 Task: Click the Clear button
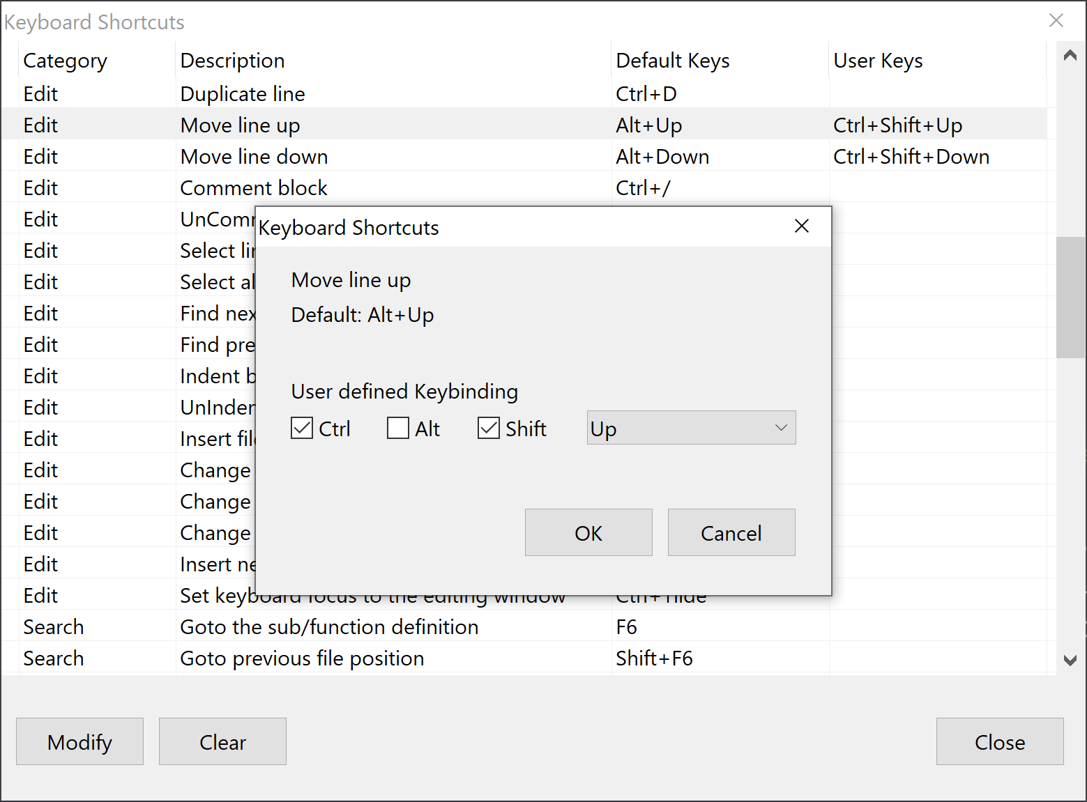[x=222, y=742]
